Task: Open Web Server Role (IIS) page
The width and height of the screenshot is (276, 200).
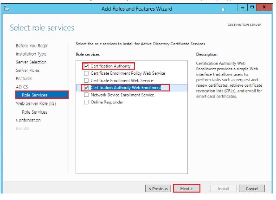Action: [x=36, y=103]
